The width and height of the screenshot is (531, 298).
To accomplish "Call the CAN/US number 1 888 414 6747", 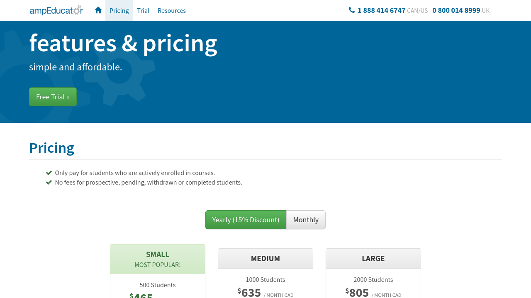I will [381, 10].
